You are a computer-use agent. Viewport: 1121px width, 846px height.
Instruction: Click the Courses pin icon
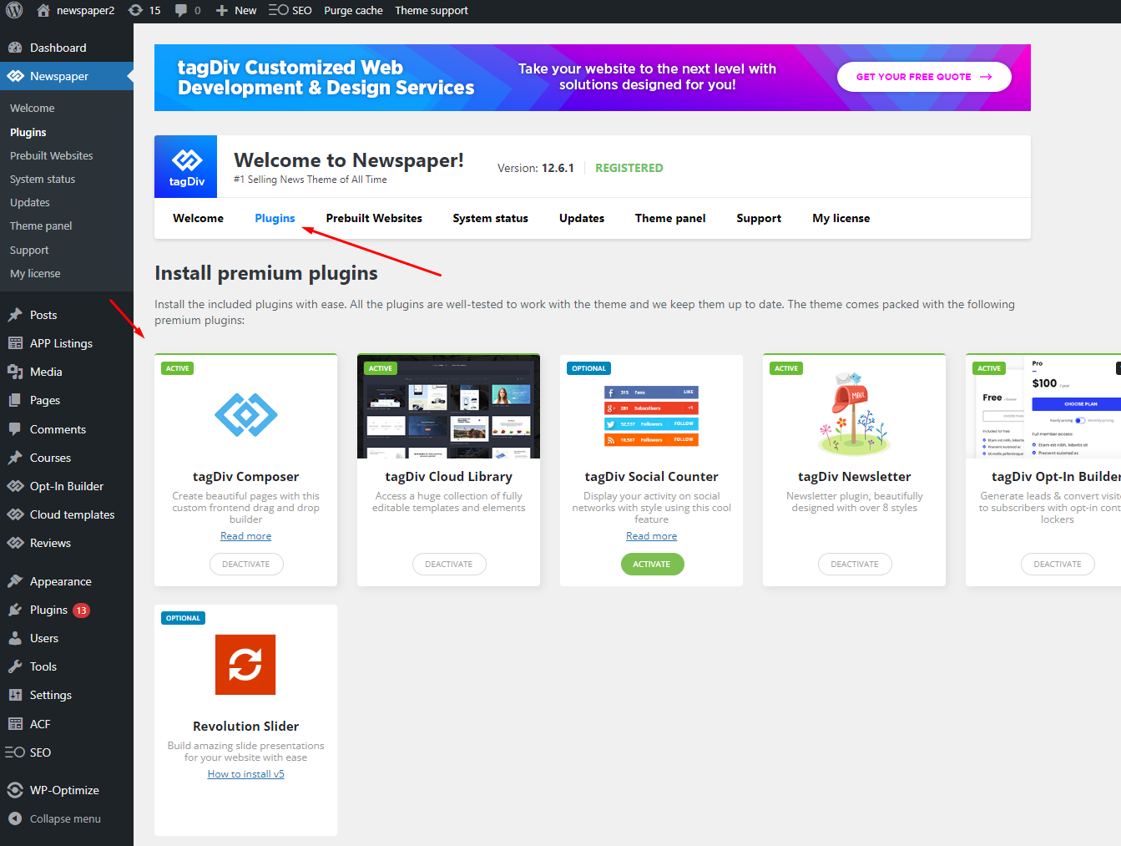[15, 458]
